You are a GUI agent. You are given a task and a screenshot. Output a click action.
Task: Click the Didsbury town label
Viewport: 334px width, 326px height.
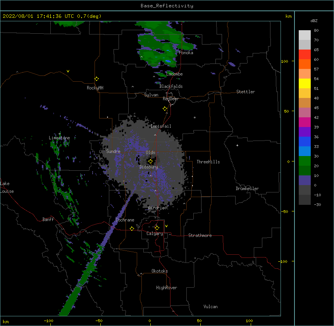tap(149, 167)
